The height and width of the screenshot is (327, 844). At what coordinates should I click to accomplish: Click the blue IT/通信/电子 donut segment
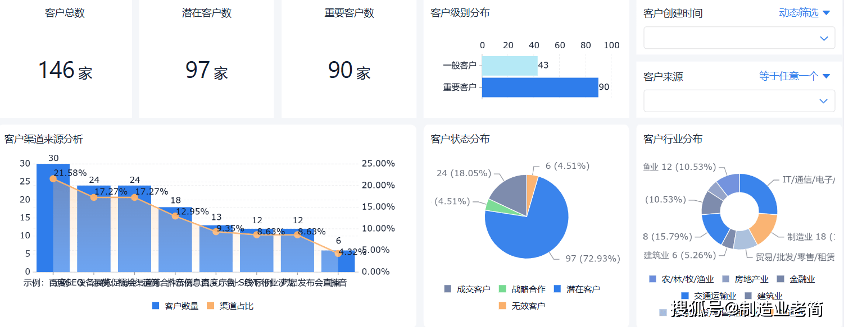coord(760,191)
